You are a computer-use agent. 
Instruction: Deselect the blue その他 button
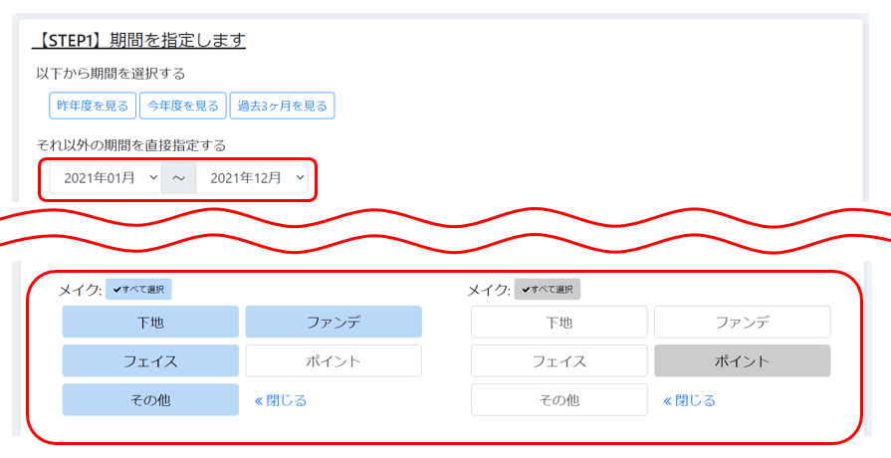click(150, 400)
